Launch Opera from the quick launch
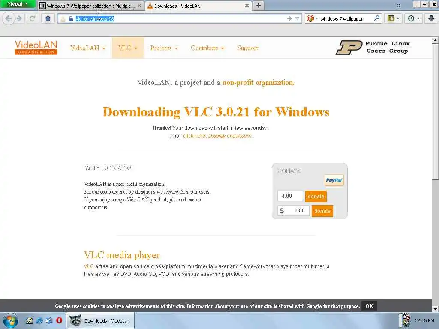 pyautogui.click(x=59, y=320)
